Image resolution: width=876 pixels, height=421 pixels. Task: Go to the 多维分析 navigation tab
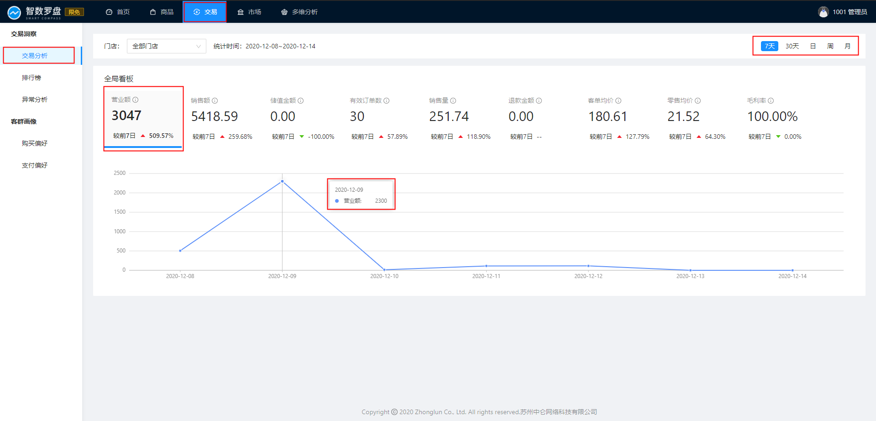[299, 12]
